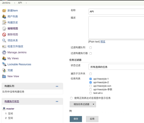Image resolution: width=144 pixels, height=123 pixels.
Task: Click the 任务过滤器 section heading
Action: pos(75,60)
